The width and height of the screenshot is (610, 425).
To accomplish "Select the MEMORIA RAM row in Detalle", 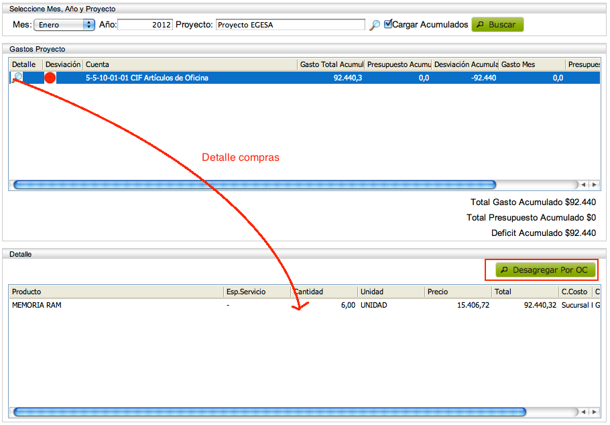I will (x=101, y=305).
